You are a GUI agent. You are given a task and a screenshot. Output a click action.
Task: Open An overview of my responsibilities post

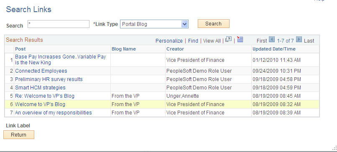(53, 113)
